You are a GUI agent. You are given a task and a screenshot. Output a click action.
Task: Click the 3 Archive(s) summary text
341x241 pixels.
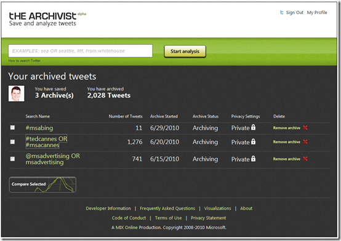(54, 96)
